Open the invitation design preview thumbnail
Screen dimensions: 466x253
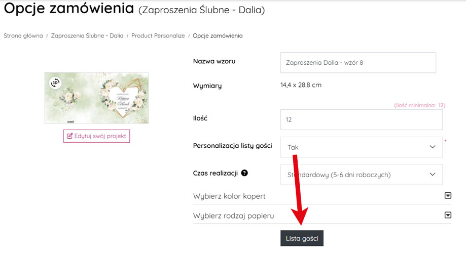(x=96, y=98)
